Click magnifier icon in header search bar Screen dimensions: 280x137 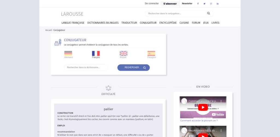(208, 13)
